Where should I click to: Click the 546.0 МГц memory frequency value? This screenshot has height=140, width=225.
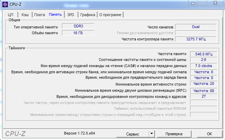[203, 54]
